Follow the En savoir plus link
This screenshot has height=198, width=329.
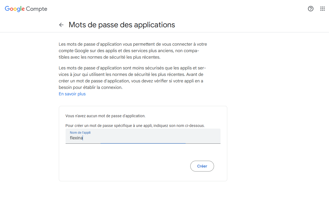[72, 94]
